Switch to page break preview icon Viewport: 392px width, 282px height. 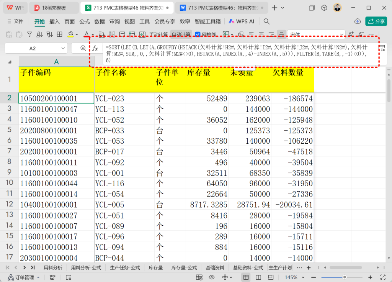tap(271, 277)
